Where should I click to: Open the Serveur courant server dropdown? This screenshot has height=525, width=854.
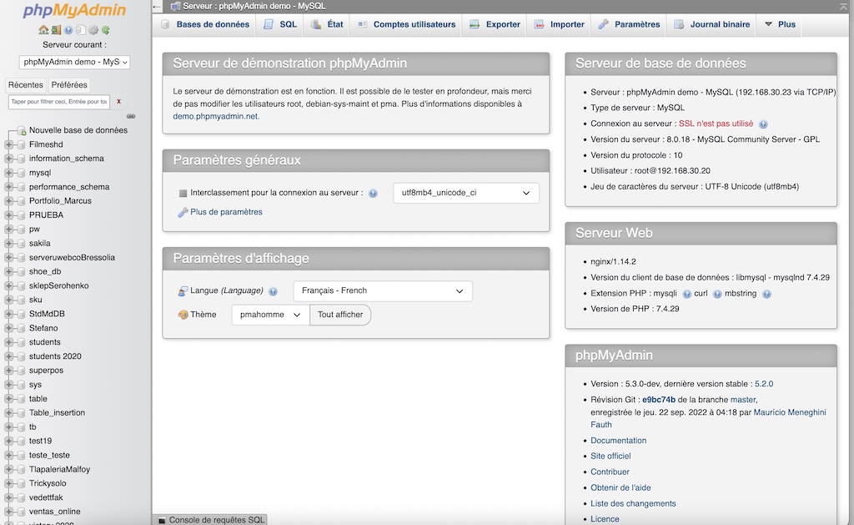pyautogui.click(x=74, y=62)
